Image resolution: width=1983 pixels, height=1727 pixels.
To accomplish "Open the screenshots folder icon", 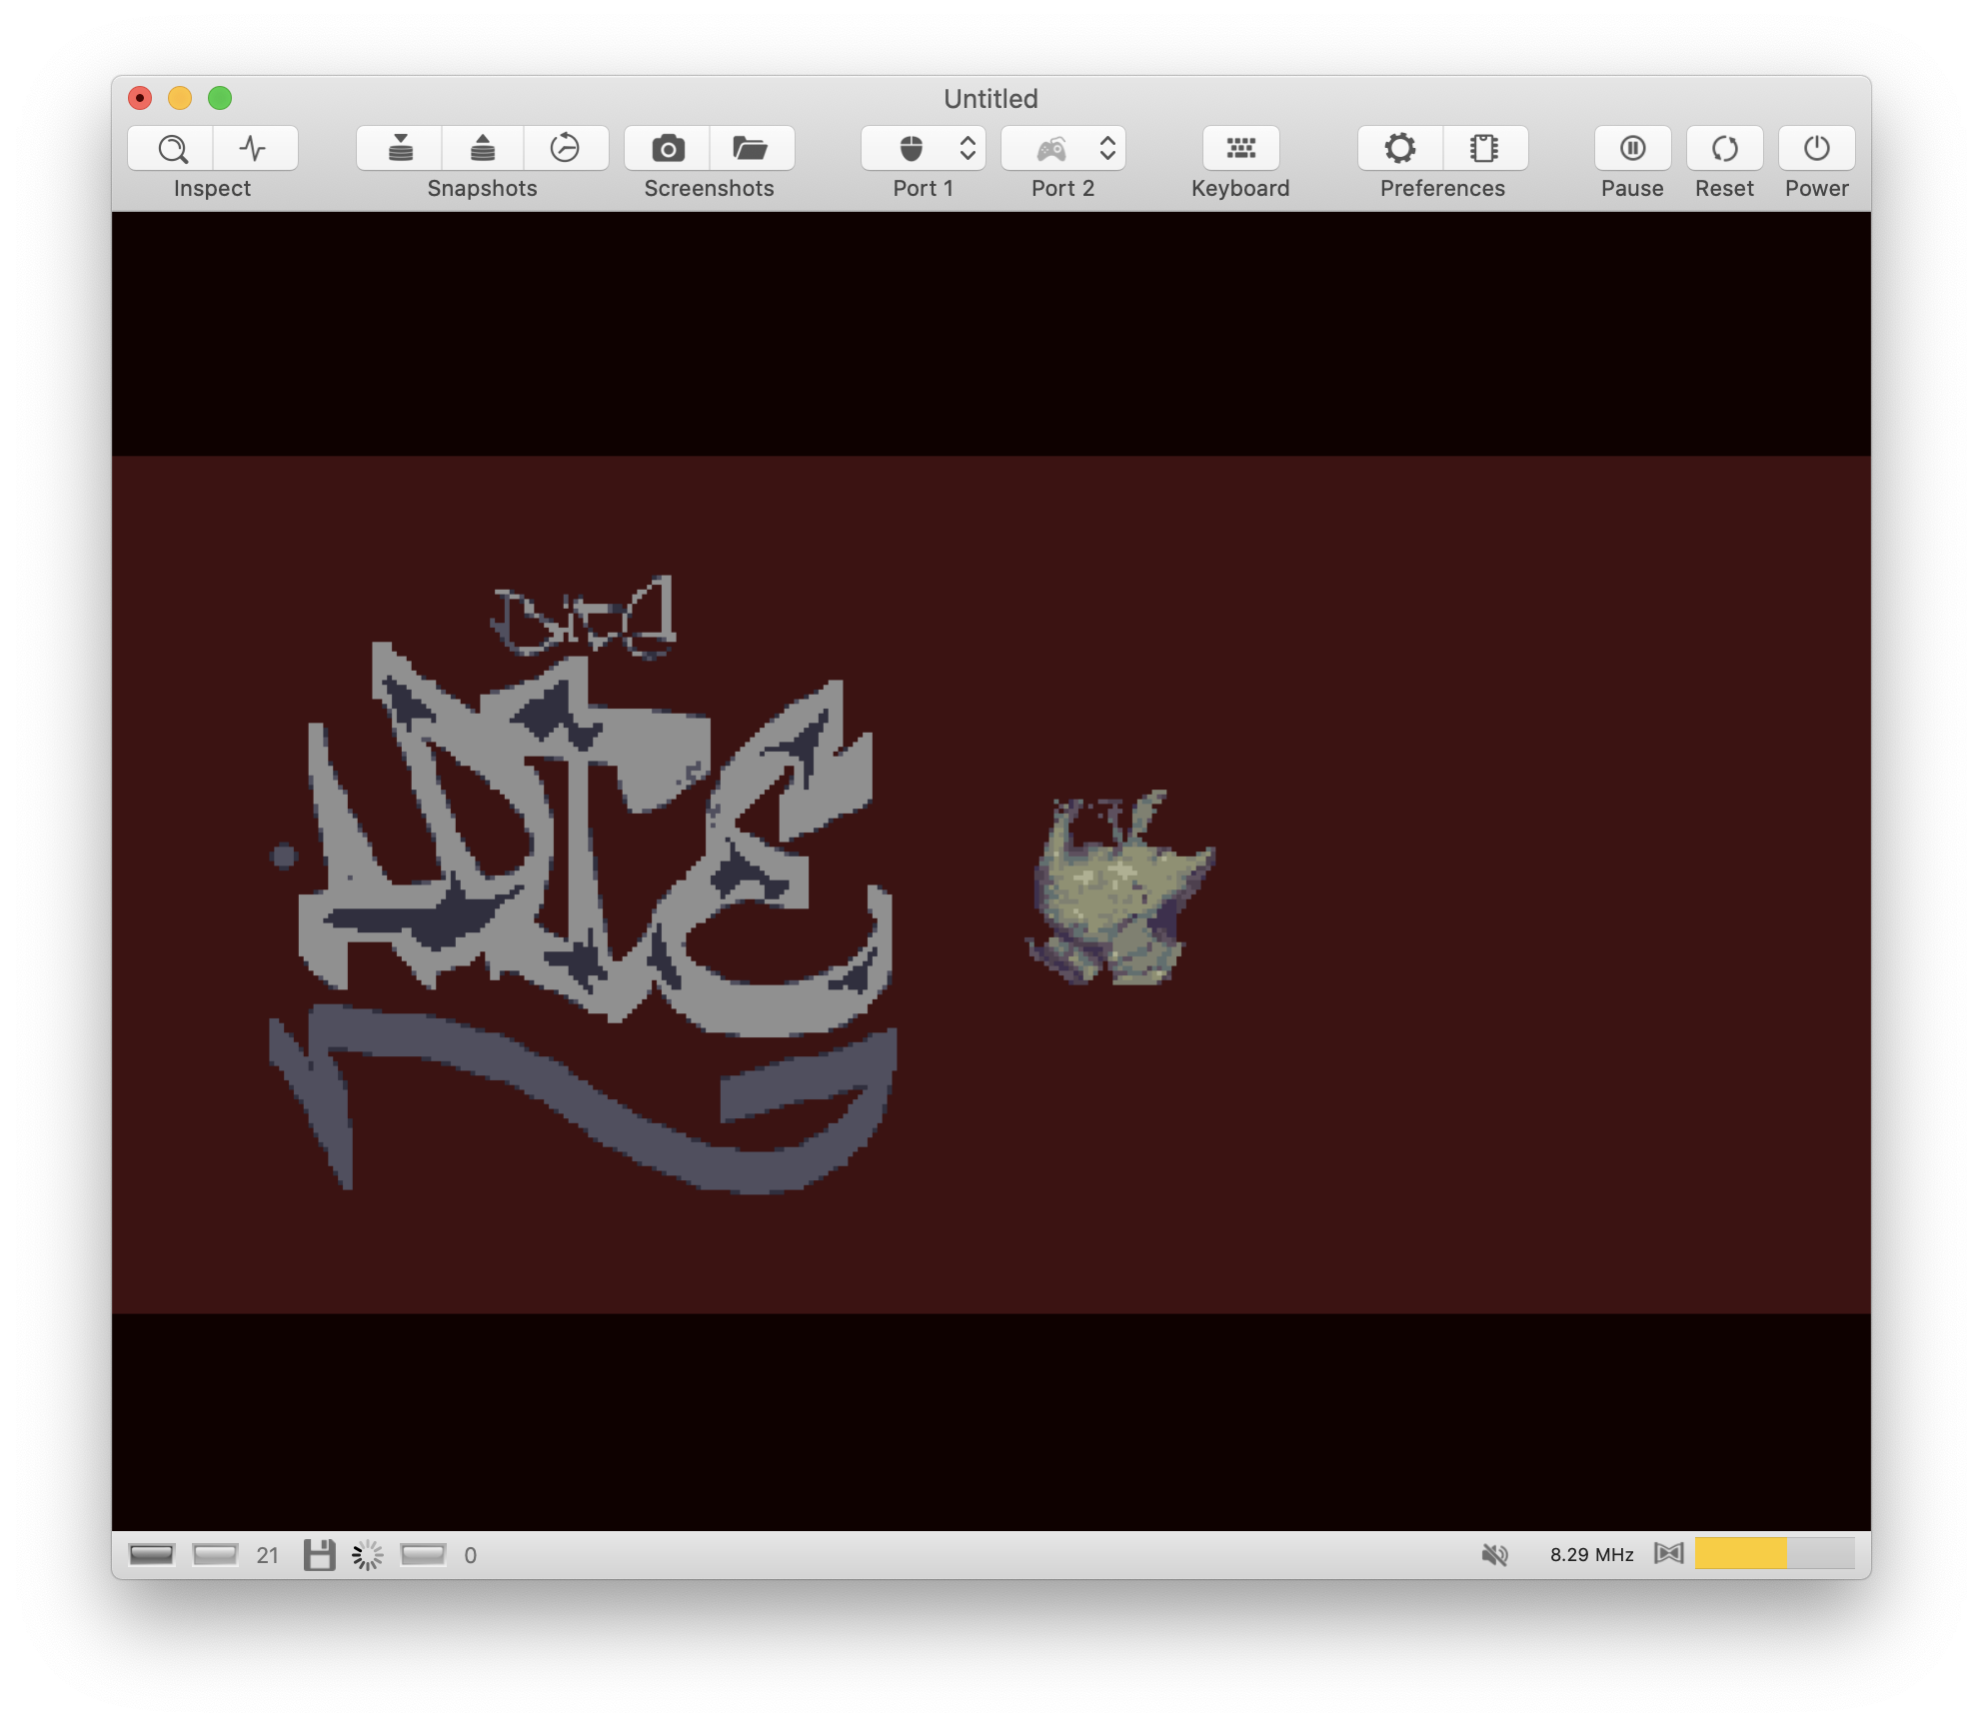I will [x=752, y=148].
